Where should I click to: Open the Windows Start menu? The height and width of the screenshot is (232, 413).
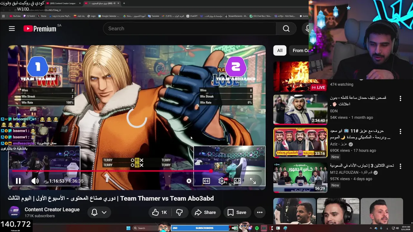[128, 228]
